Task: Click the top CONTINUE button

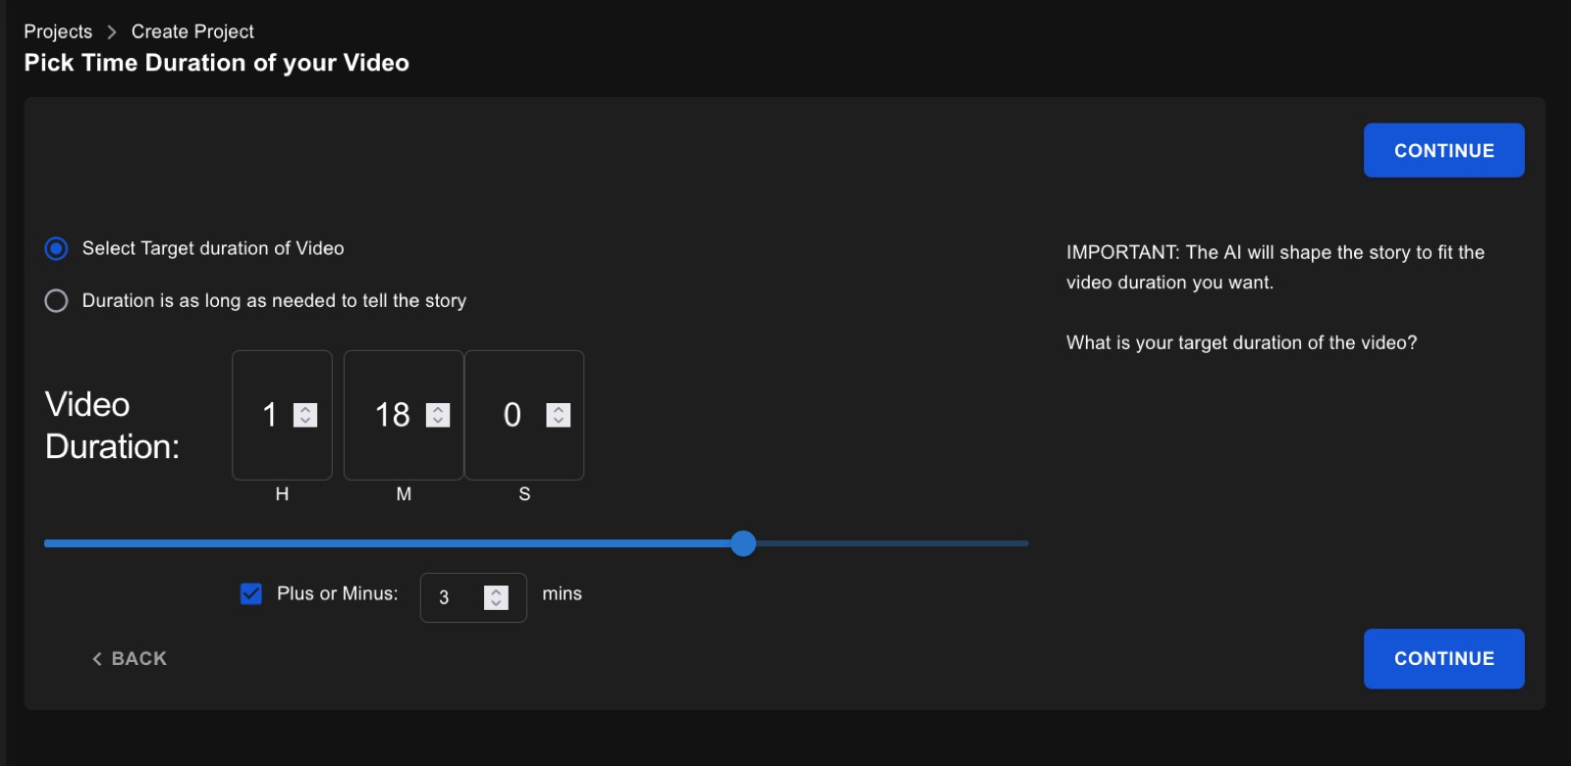Action: [x=1443, y=150]
